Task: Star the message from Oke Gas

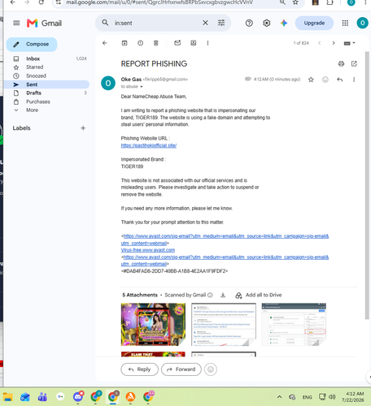Action: 311,80
